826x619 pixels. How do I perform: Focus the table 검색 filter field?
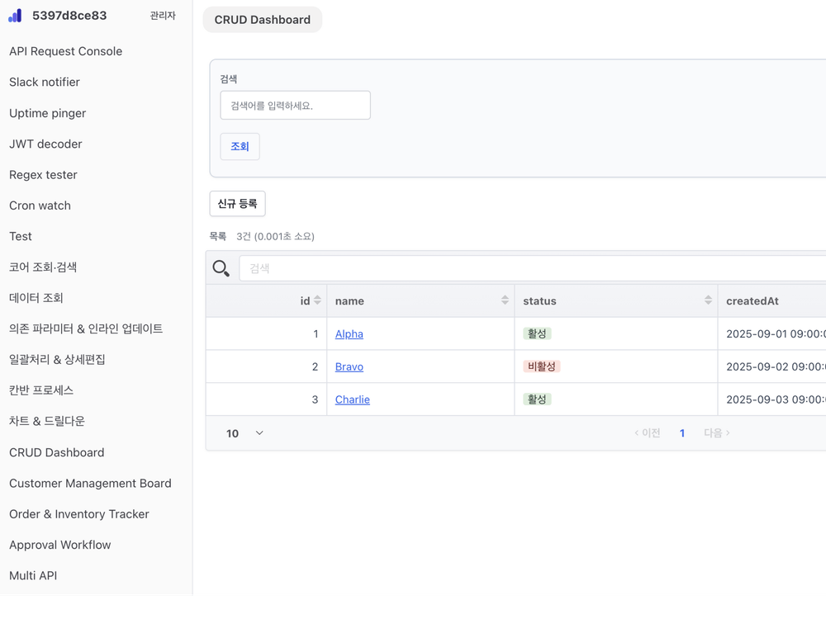tap(529, 268)
